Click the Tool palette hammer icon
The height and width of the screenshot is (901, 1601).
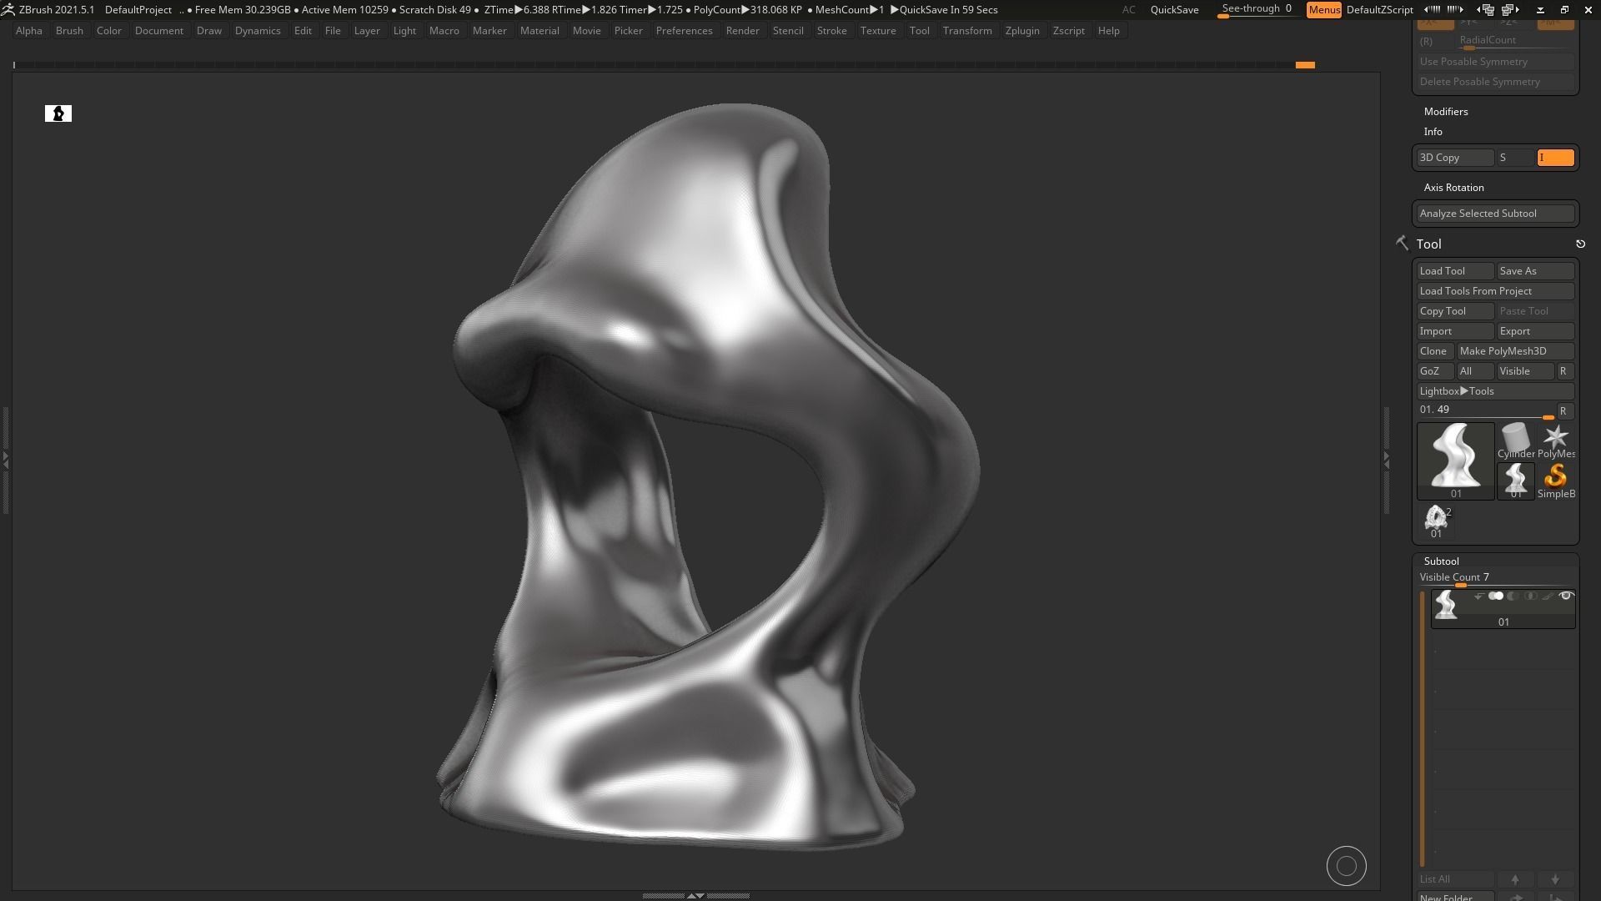[x=1402, y=243]
